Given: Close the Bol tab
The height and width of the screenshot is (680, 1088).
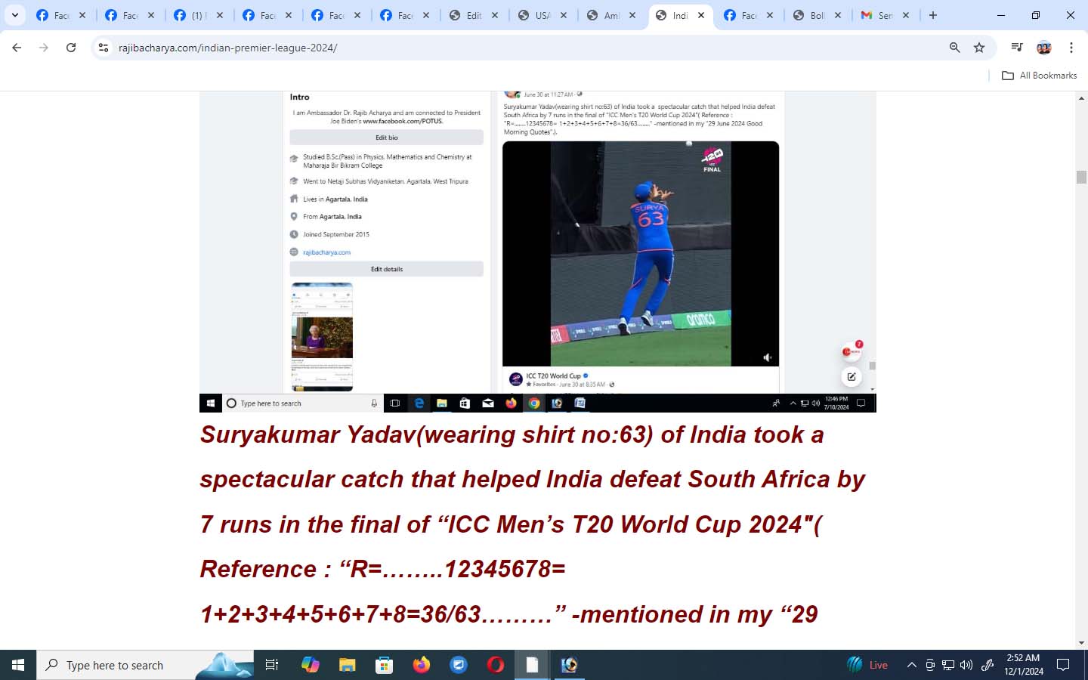Looking at the screenshot, I should (x=838, y=15).
